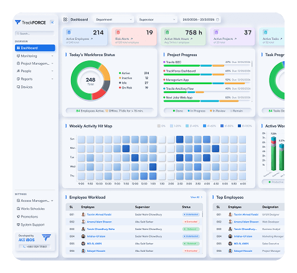Open Active Projects arrow link
Image resolution: width=297 pixels, height=273 pixels.
[x=235, y=39]
